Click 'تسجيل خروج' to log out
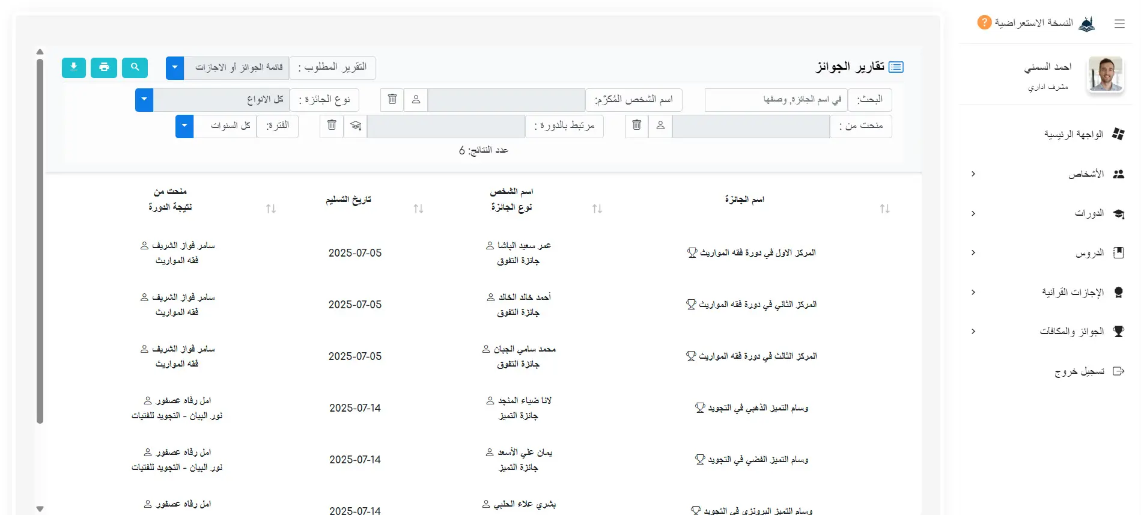Viewport: 1141px width, 515px height. point(1079,371)
